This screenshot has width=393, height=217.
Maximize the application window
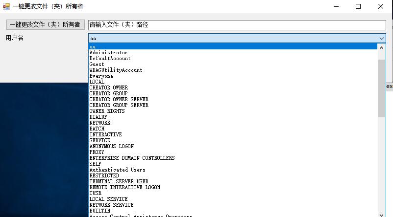[358, 6]
